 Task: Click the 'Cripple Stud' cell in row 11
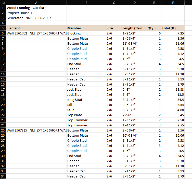tap(86, 59)
